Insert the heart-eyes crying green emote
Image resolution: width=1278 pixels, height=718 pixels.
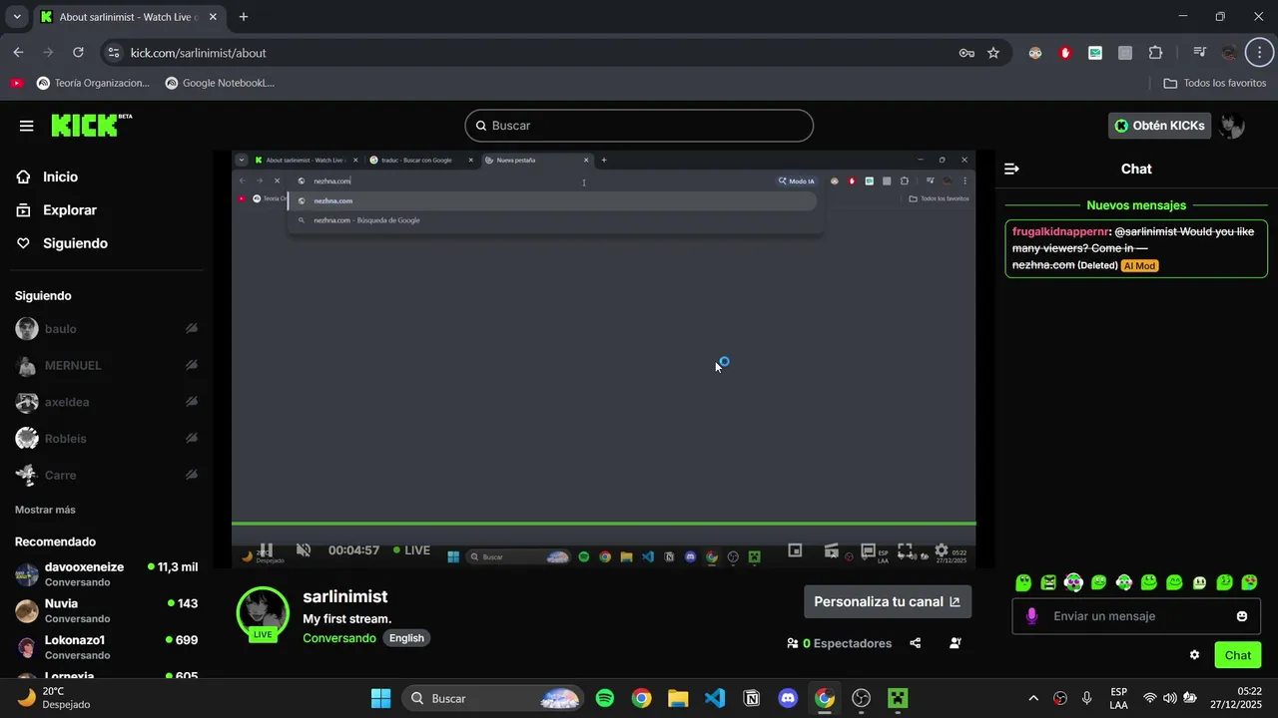click(x=1249, y=582)
